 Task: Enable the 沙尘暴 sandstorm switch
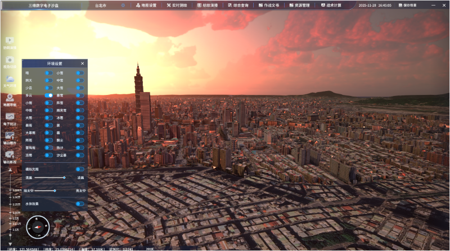point(80,155)
